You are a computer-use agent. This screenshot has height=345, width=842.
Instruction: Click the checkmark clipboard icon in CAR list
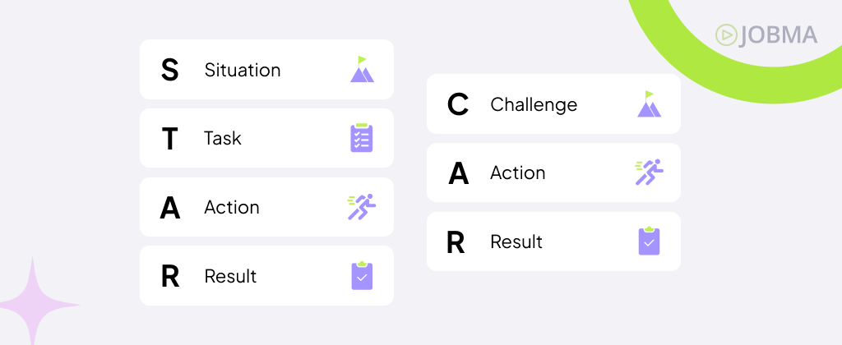tap(649, 241)
